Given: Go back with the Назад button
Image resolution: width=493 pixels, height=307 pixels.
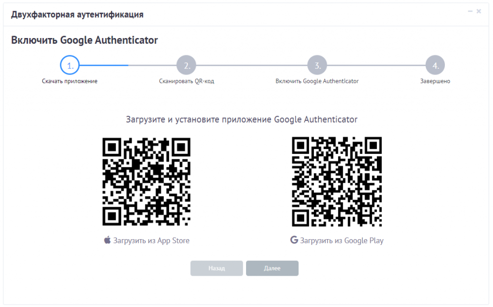Looking at the screenshot, I should [216, 268].
